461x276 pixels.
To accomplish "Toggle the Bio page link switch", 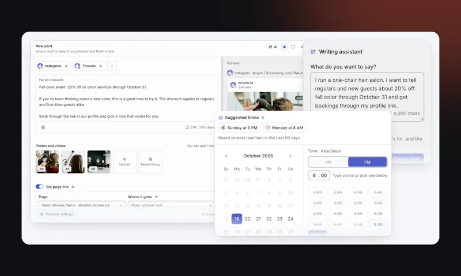I will tap(39, 187).
